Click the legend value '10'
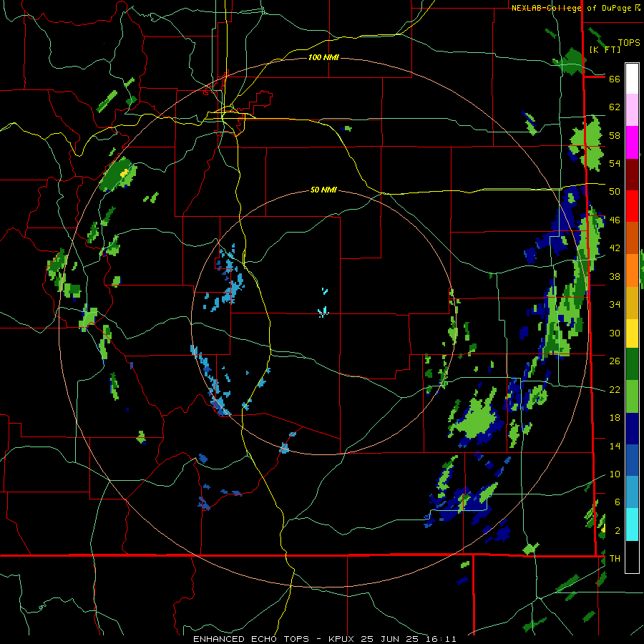The width and height of the screenshot is (644, 644). (x=615, y=474)
